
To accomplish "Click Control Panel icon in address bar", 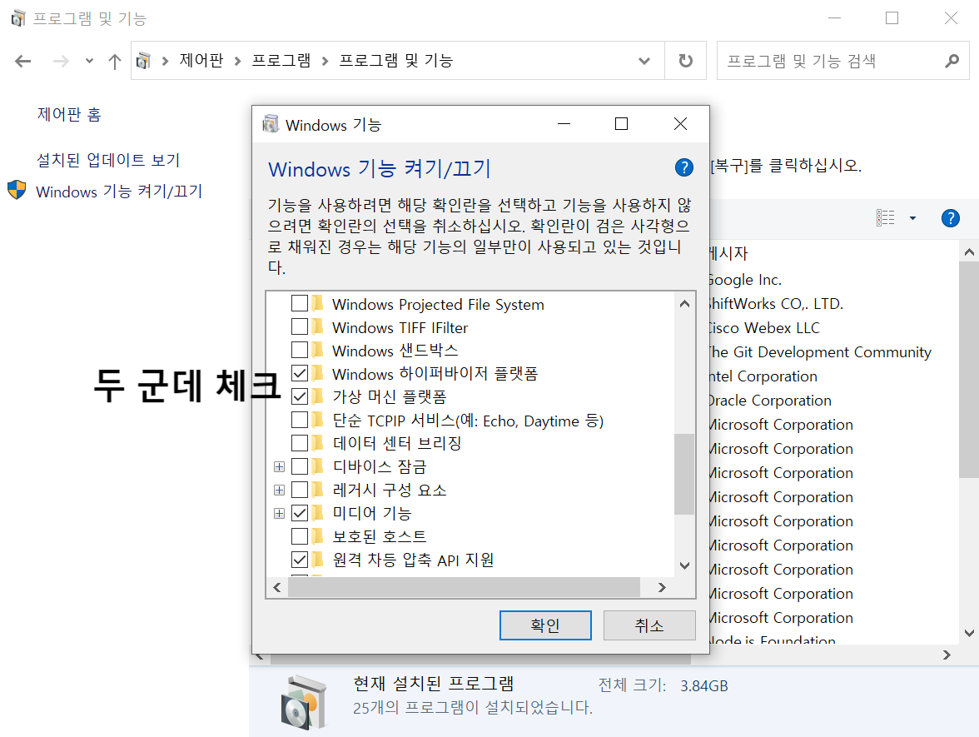I will pyautogui.click(x=143, y=61).
